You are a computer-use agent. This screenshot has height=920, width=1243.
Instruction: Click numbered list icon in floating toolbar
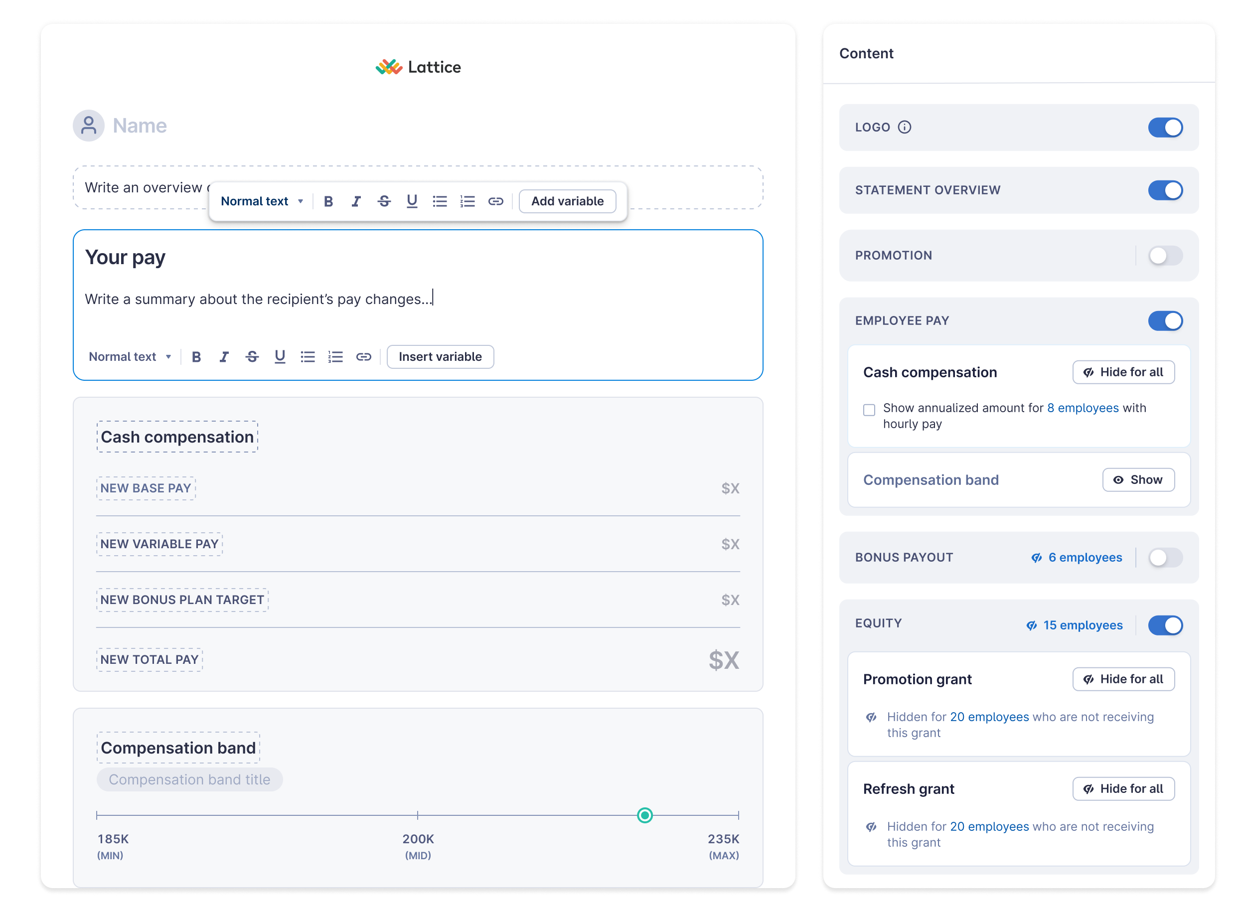pyautogui.click(x=467, y=202)
